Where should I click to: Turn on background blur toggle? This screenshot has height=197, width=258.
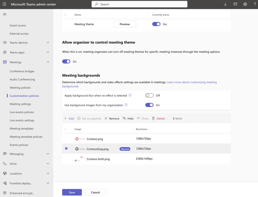coord(149,96)
